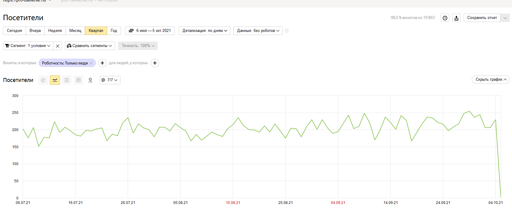Open the 'Детализация: по дням' dropdown
512x219 pixels.
205,31
